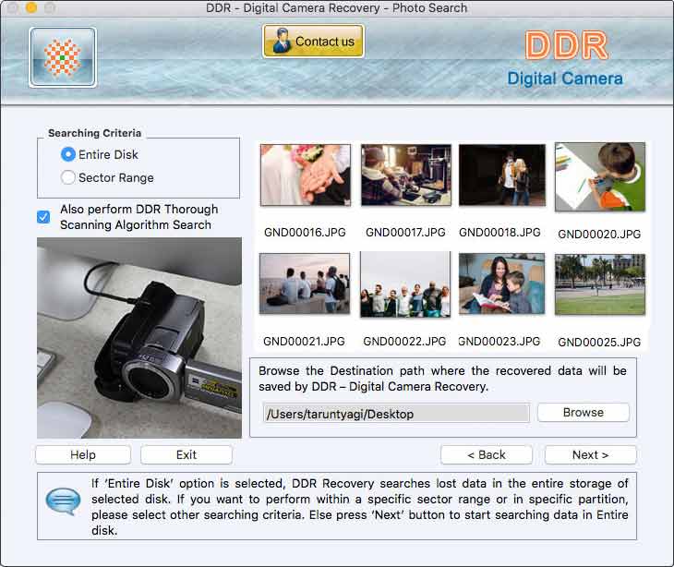Select the GND00018.JPG thumbnail
This screenshot has height=567, width=674.
(502, 175)
